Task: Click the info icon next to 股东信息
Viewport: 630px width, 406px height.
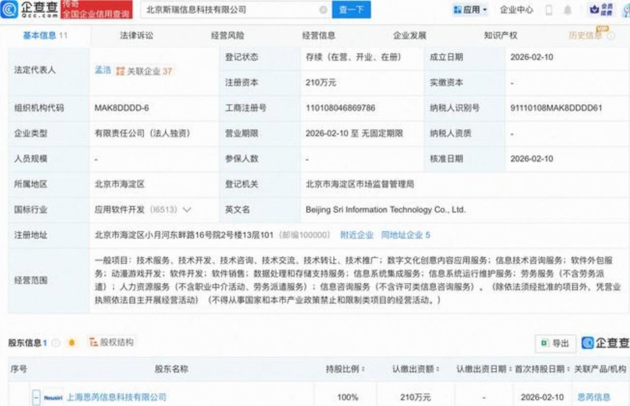Action: click(55, 343)
